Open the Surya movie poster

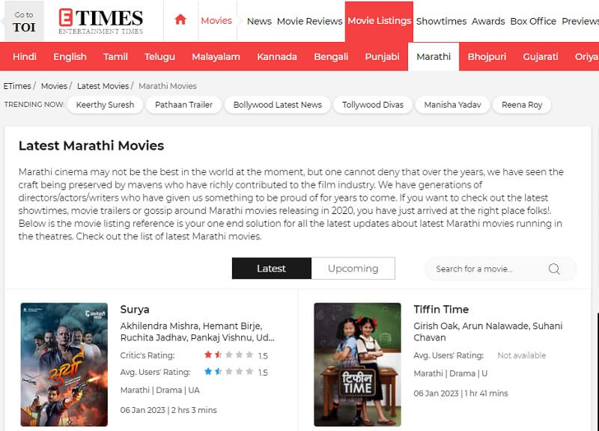[x=64, y=364]
